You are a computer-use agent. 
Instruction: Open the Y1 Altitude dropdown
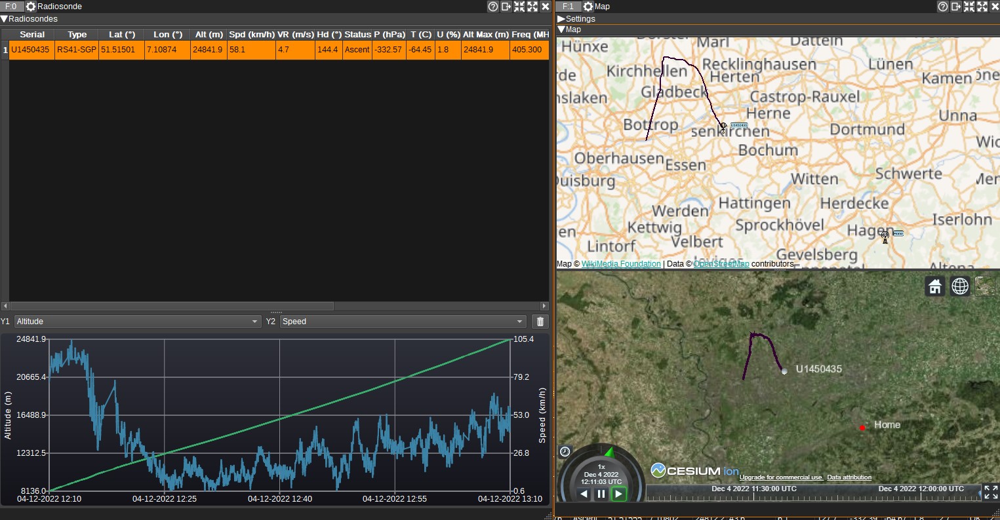tap(254, 322)
